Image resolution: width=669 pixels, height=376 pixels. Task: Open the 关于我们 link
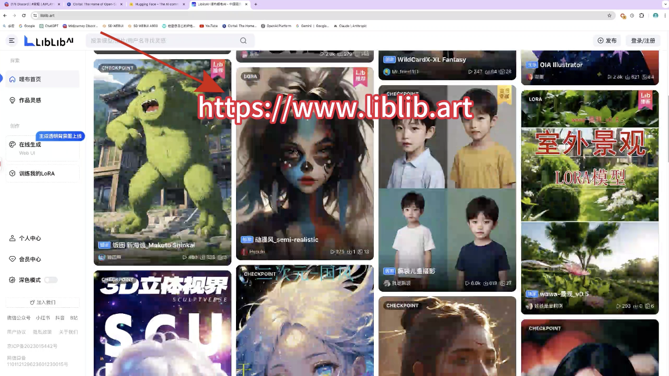(x=68, y=332)
